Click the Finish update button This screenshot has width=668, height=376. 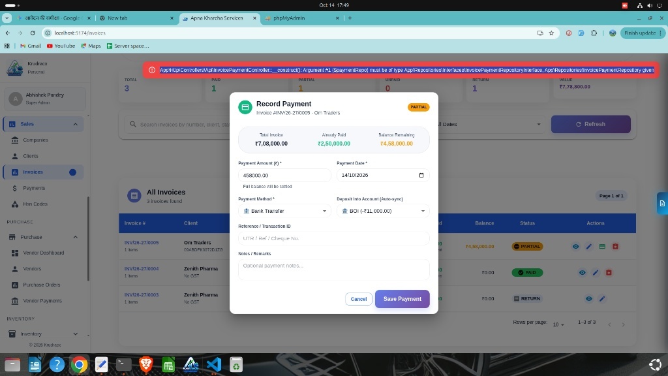pos(643,33)
